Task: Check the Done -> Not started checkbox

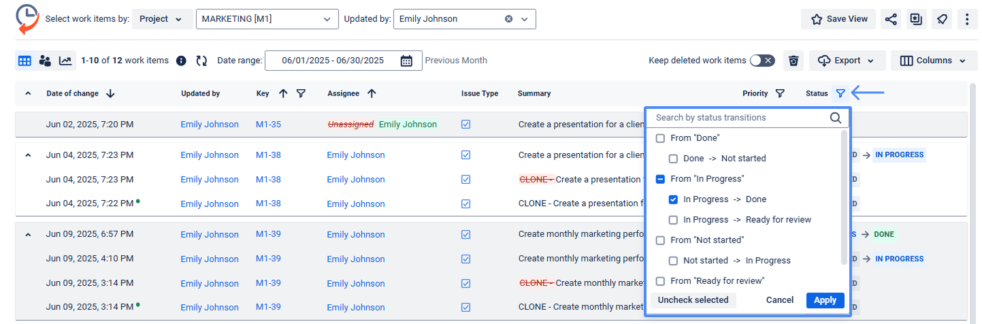Action: point(673,159)
